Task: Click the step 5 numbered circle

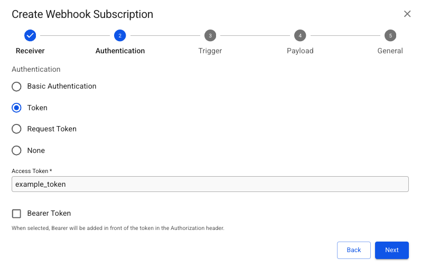Action: click(390, 35)
